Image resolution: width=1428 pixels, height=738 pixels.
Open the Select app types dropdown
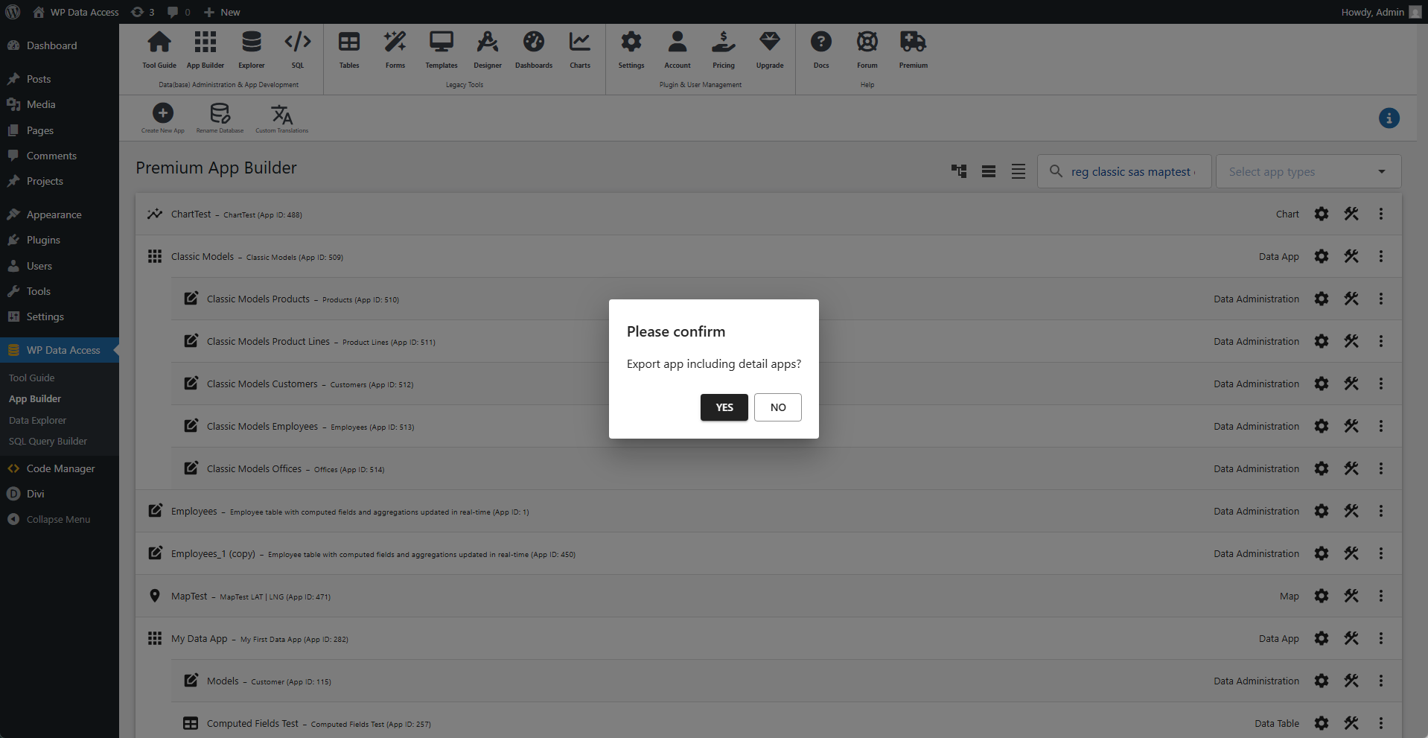(1307, 171)
